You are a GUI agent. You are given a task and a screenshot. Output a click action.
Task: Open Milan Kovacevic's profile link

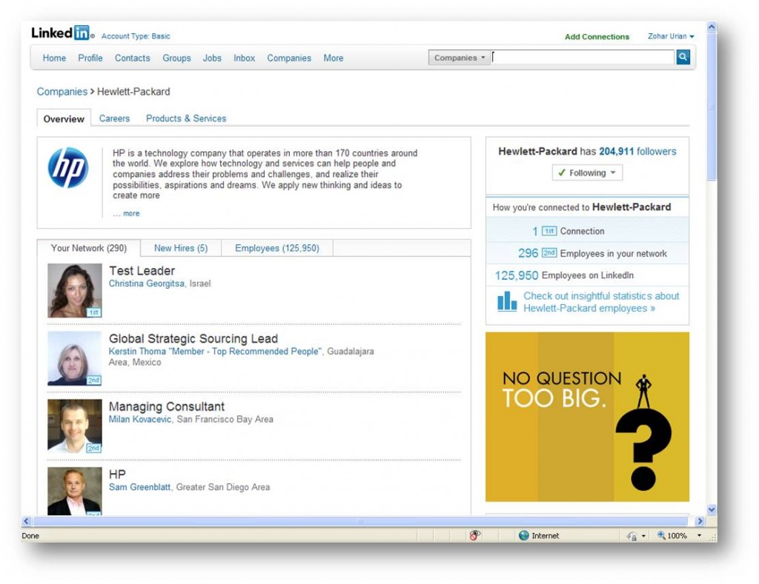[140, 419]
